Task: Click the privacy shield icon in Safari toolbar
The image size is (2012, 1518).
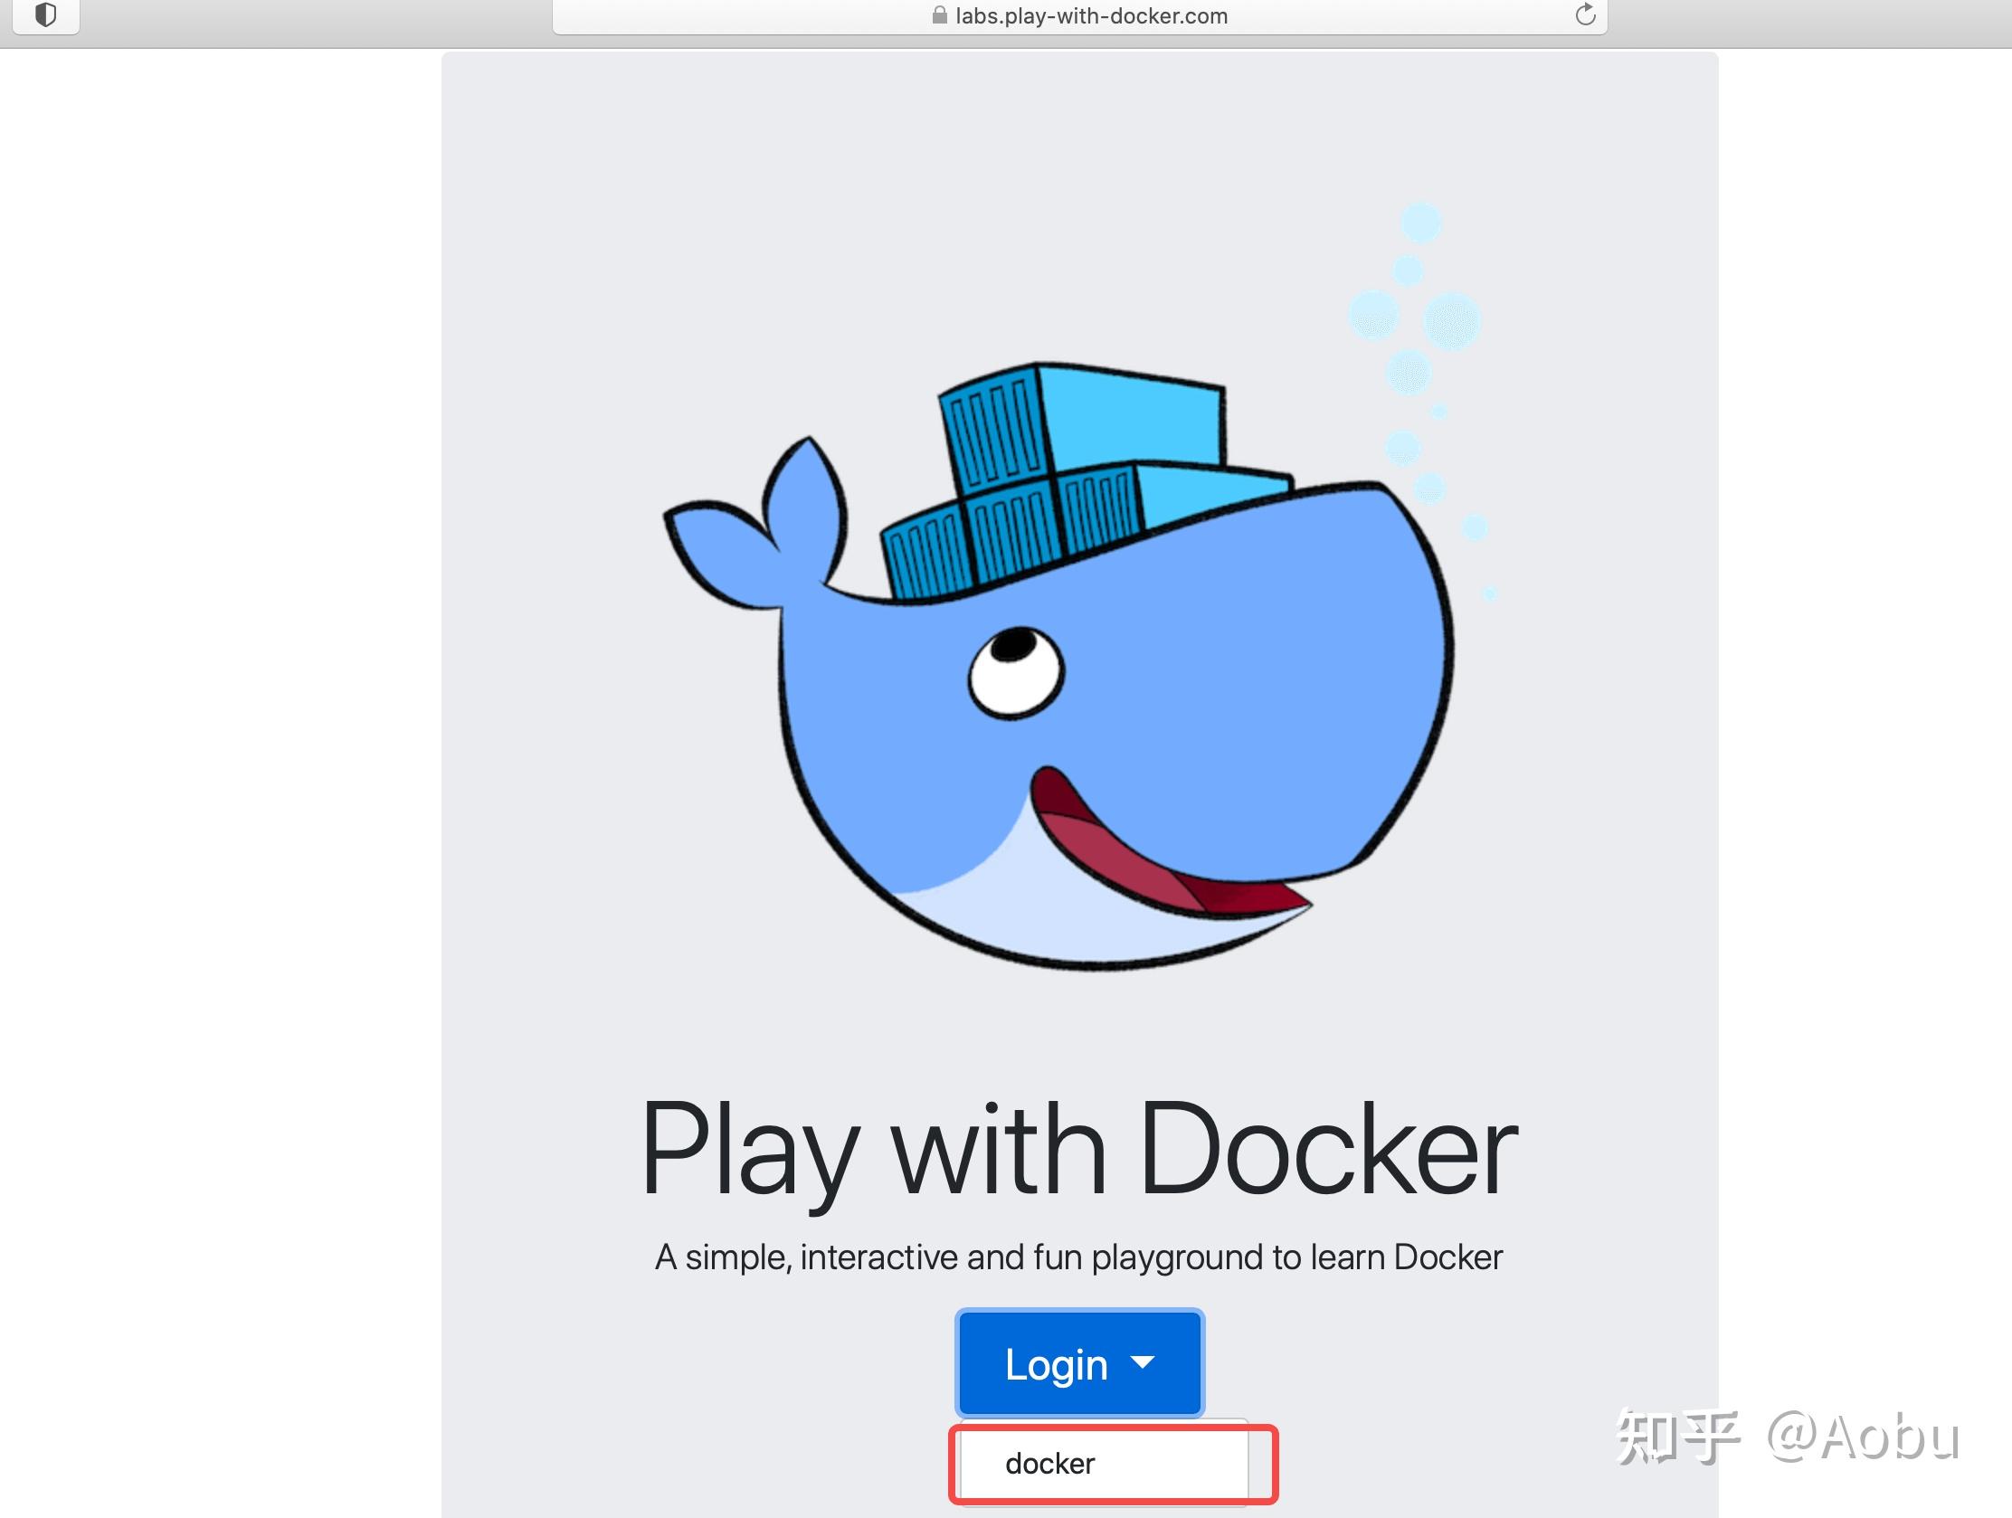Action: coord(45,15)
